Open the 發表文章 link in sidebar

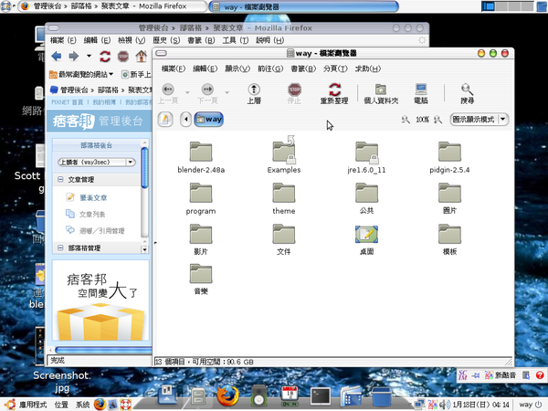click(93, 198)
